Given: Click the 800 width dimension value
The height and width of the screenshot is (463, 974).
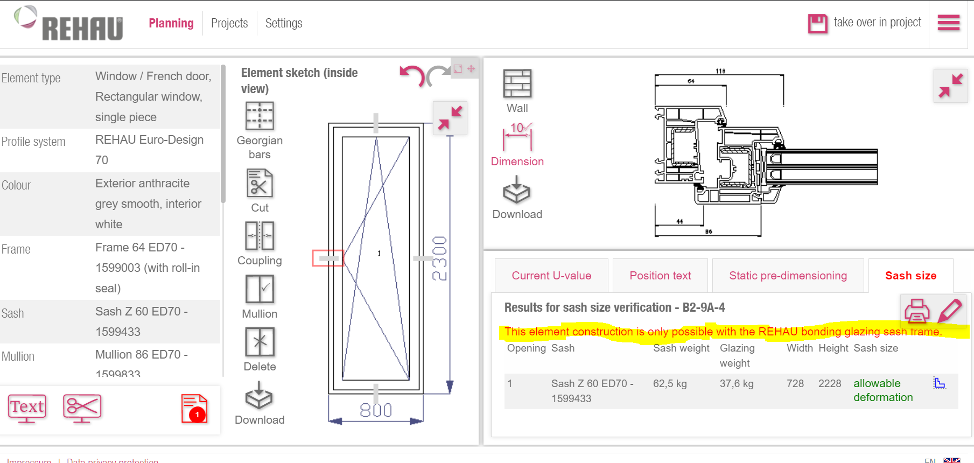Looking at the screenshot, I should [x=376, y=410].
